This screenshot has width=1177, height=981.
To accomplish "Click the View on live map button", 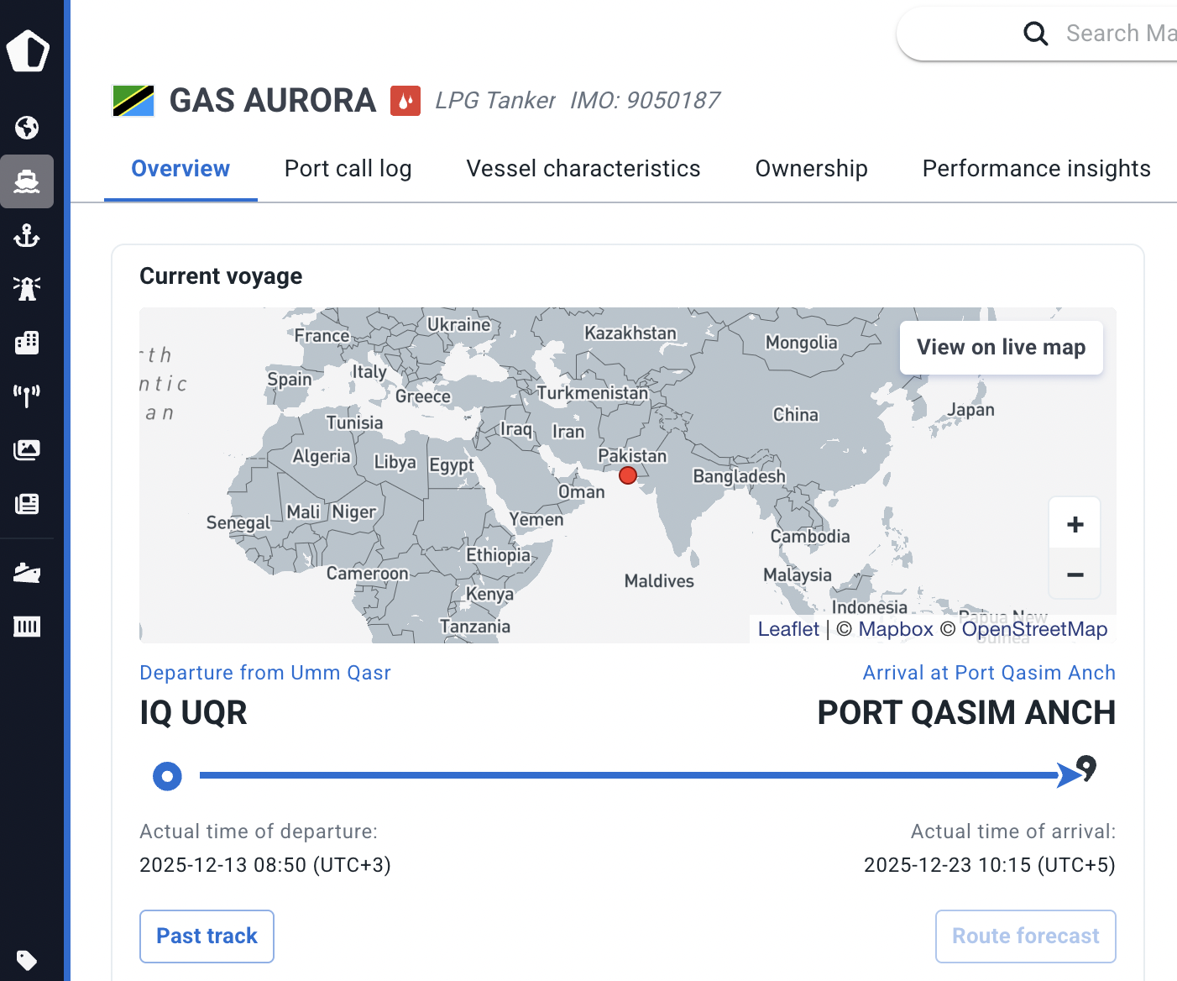I will pyautogui.click(x=1001, y=348).
